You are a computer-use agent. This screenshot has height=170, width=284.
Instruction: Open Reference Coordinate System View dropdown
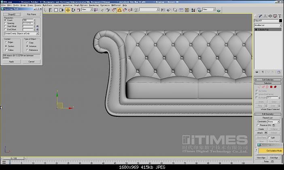tap(87, 9)
